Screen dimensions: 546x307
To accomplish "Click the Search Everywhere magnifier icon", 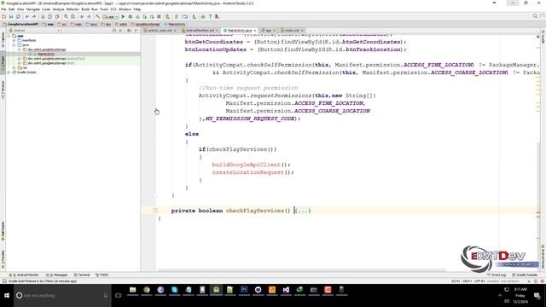I will 535,16.
